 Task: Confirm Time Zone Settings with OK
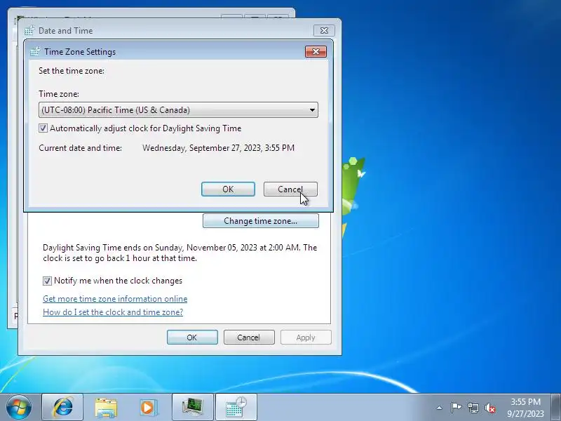click(228, 189)
